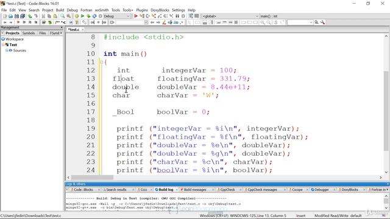The height and width of the screenshot is (219, 390).
Task: Open the File menu
Action: (x=4, y=10)
